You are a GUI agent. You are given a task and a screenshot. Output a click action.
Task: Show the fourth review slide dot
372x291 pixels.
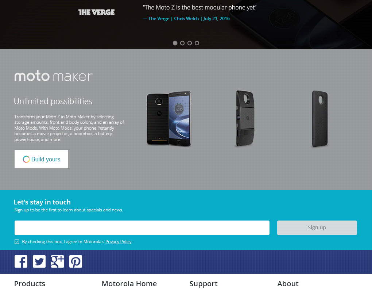(x=197, y=43)
